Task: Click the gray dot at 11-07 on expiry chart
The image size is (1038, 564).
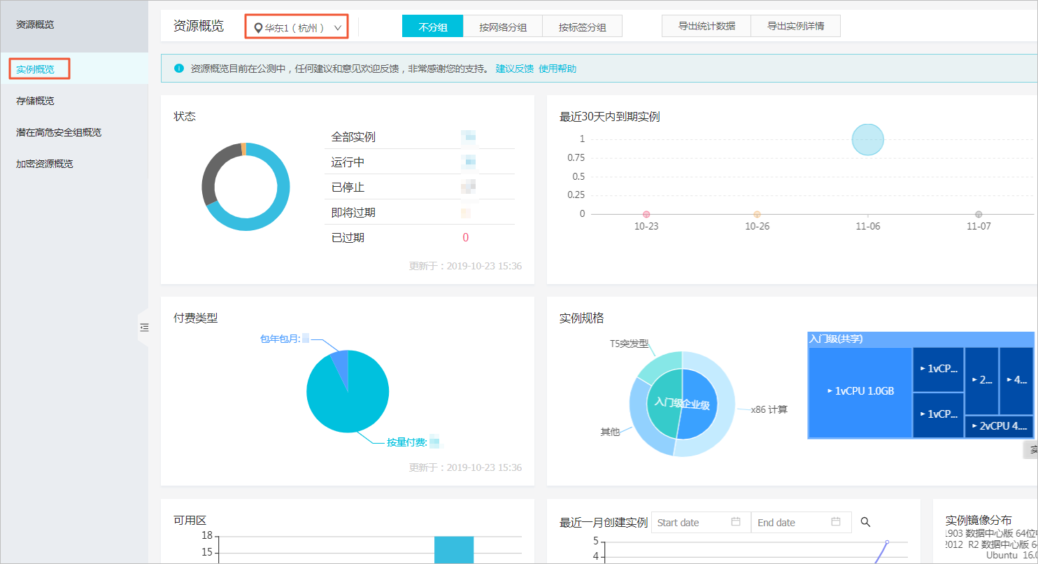Action: [979, 214]
